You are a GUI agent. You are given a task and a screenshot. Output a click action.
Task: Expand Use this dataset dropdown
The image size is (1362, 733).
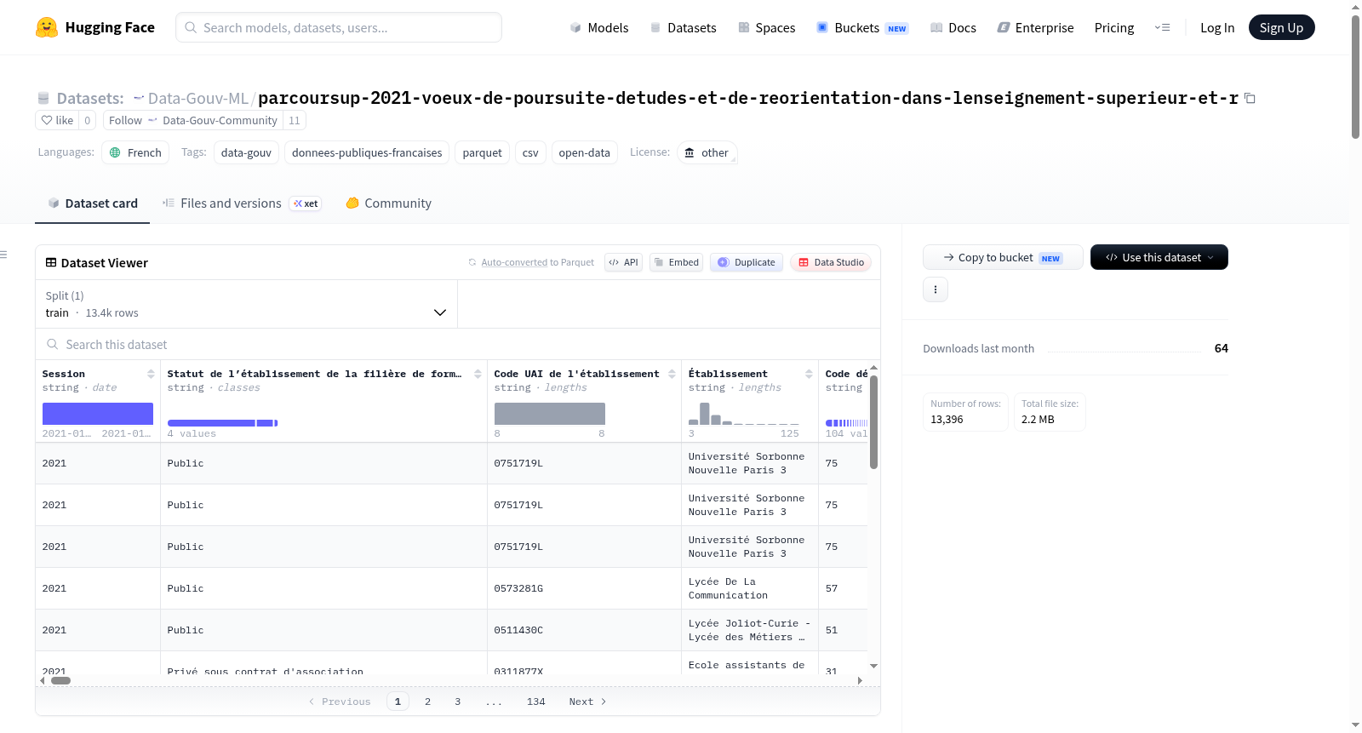pyautogui.click(x=1159, y=257)
